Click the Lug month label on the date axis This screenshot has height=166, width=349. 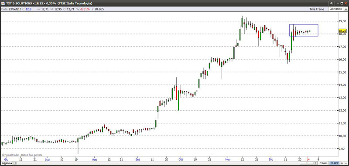click(x=47, y=159)
